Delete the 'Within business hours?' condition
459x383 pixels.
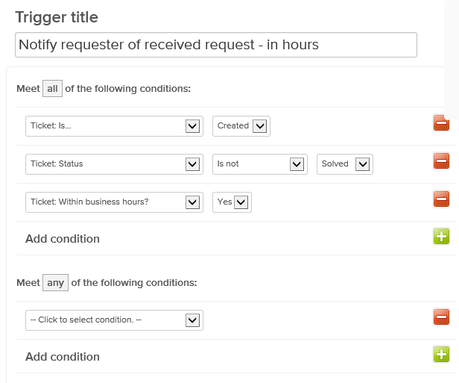click(x=441, y=199)
